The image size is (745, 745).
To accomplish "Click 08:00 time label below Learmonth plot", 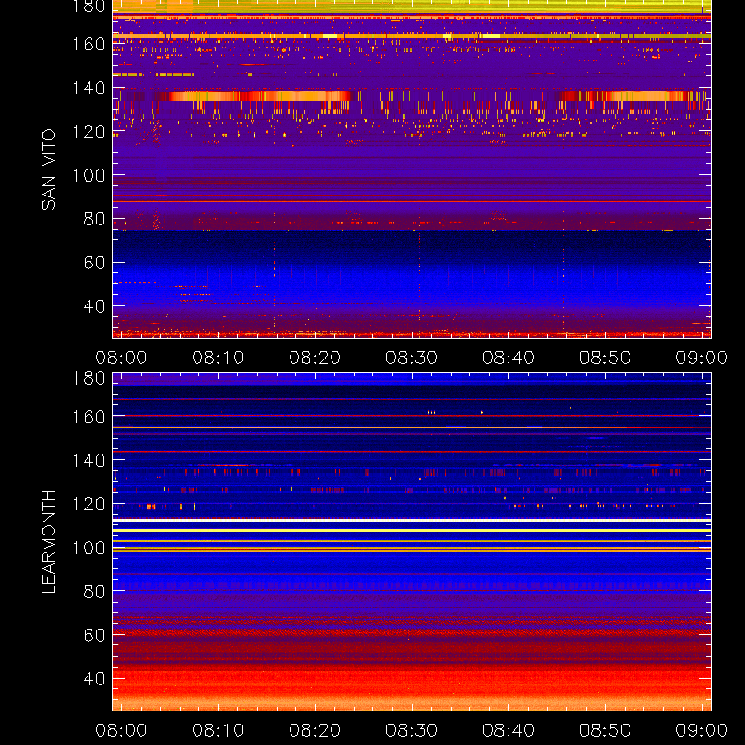I will tap(121, 730).
